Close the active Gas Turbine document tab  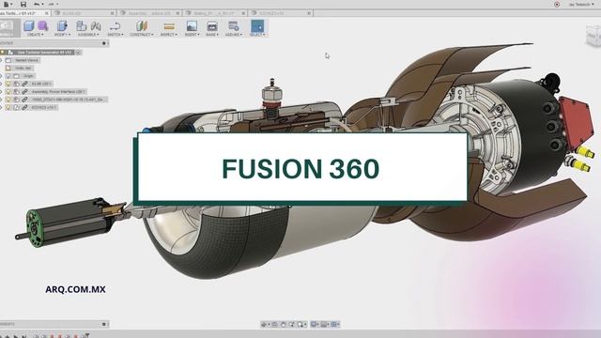(x=47, y=13)
